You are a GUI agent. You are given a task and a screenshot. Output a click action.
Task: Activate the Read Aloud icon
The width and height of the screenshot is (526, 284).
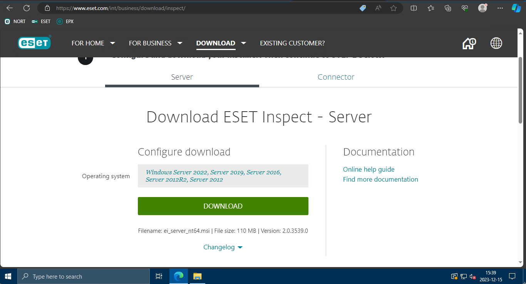(x=379, y=8)
